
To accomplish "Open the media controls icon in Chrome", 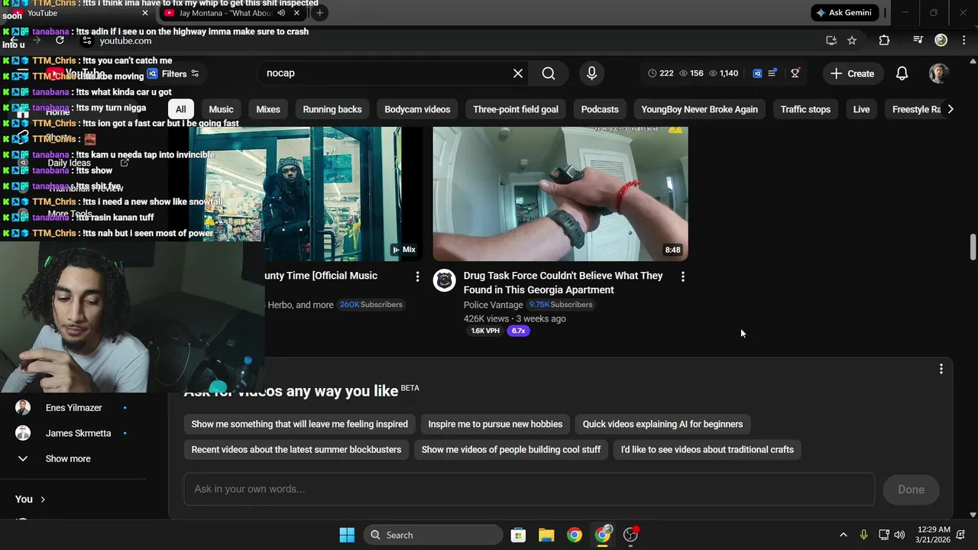I will (x=918, y=40).
